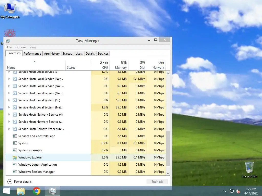Screen dimensions: 262x196
Task: Select the Recycle Bin desktop icon
Action: coord(249,170)
